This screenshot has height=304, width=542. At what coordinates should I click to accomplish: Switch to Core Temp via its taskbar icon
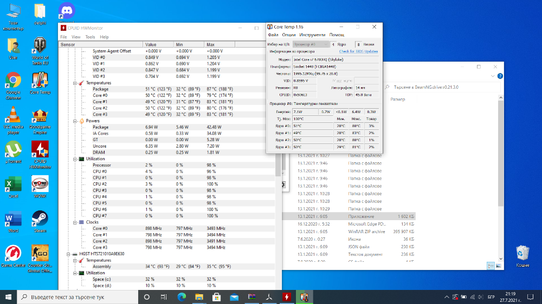[304, 297]
